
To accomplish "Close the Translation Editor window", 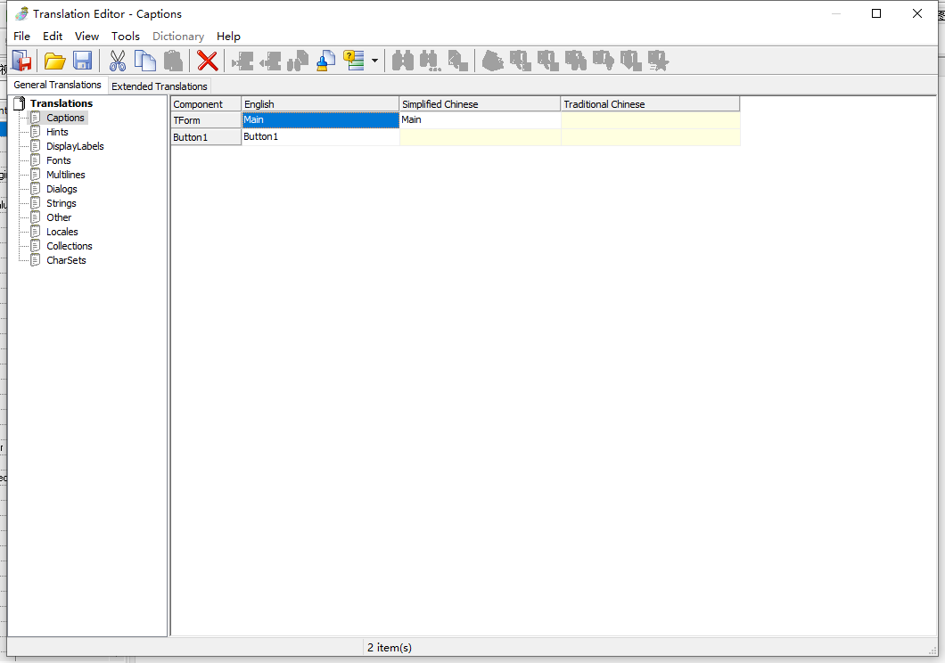I will tap(917, 13).
